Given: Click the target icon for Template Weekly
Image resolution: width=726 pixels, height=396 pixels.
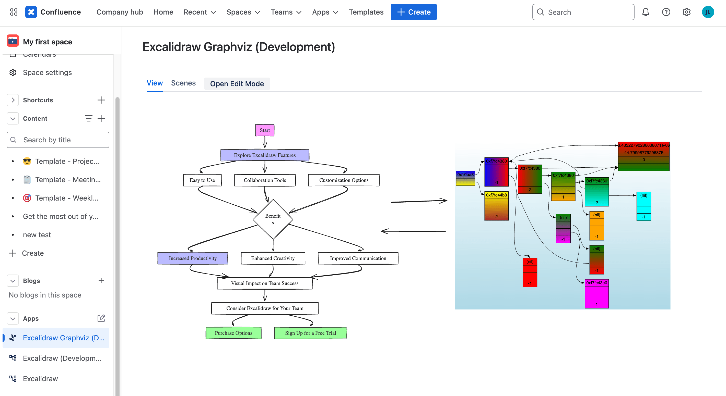Looking at the screenshot, I should [27, 198].
